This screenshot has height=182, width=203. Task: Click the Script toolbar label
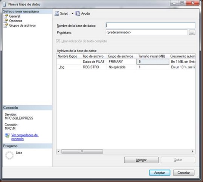click(x=64, y=14)
